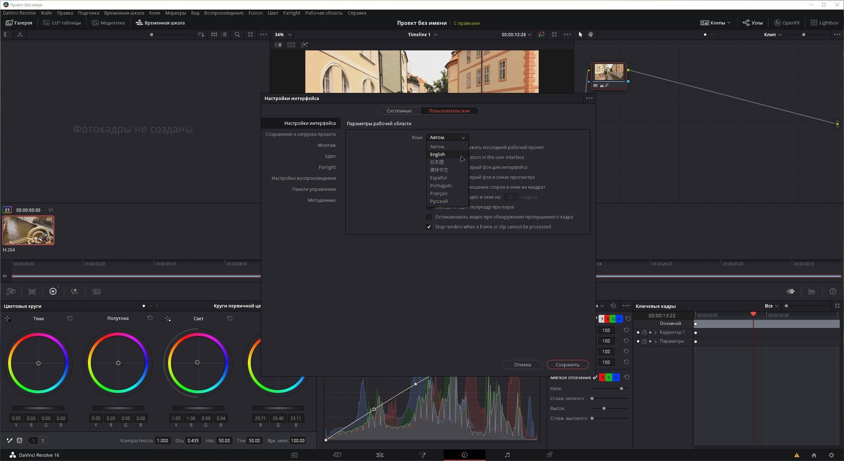Open the Color Wheels palette icon
The image size is (844, 461).
[53, 291]
